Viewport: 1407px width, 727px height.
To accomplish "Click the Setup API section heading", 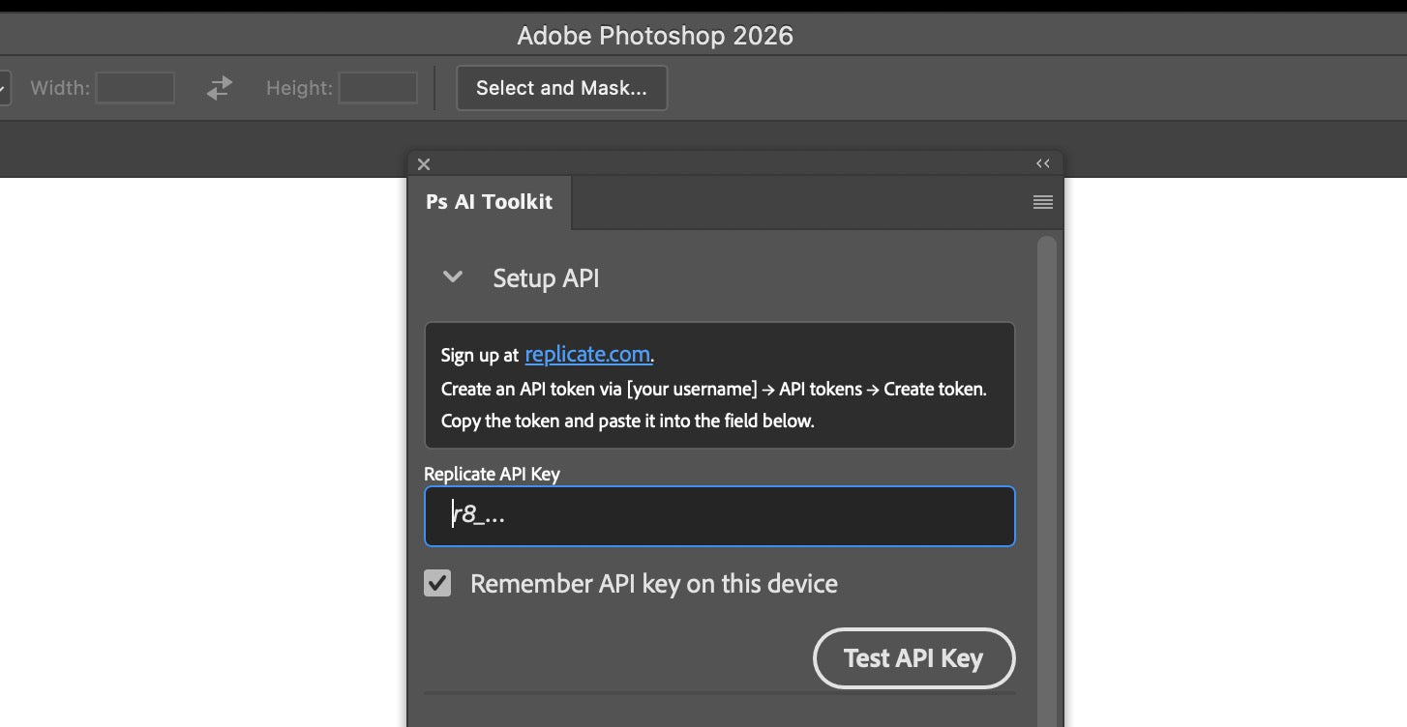I will [546, 278].
